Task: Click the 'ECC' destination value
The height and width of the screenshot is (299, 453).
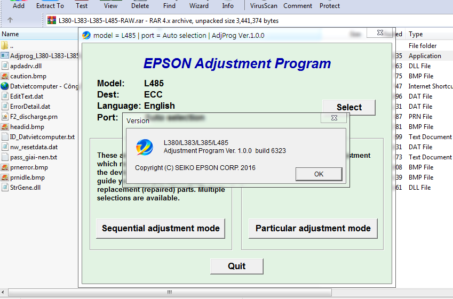Action: click(153, 95)
